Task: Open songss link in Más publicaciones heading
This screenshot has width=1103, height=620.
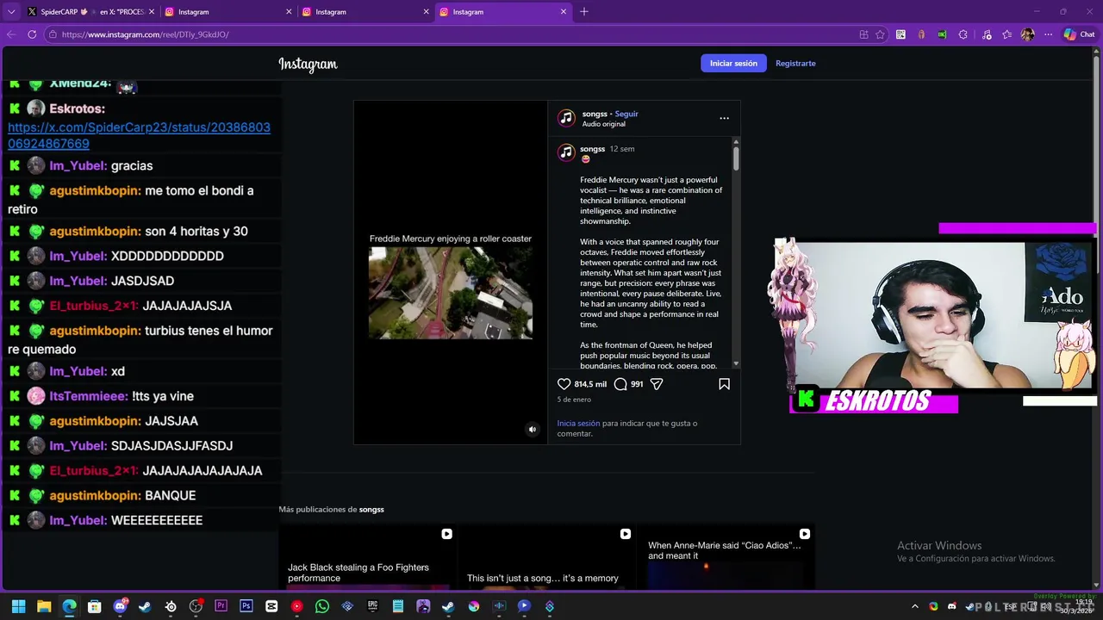Action: [371, 509]
